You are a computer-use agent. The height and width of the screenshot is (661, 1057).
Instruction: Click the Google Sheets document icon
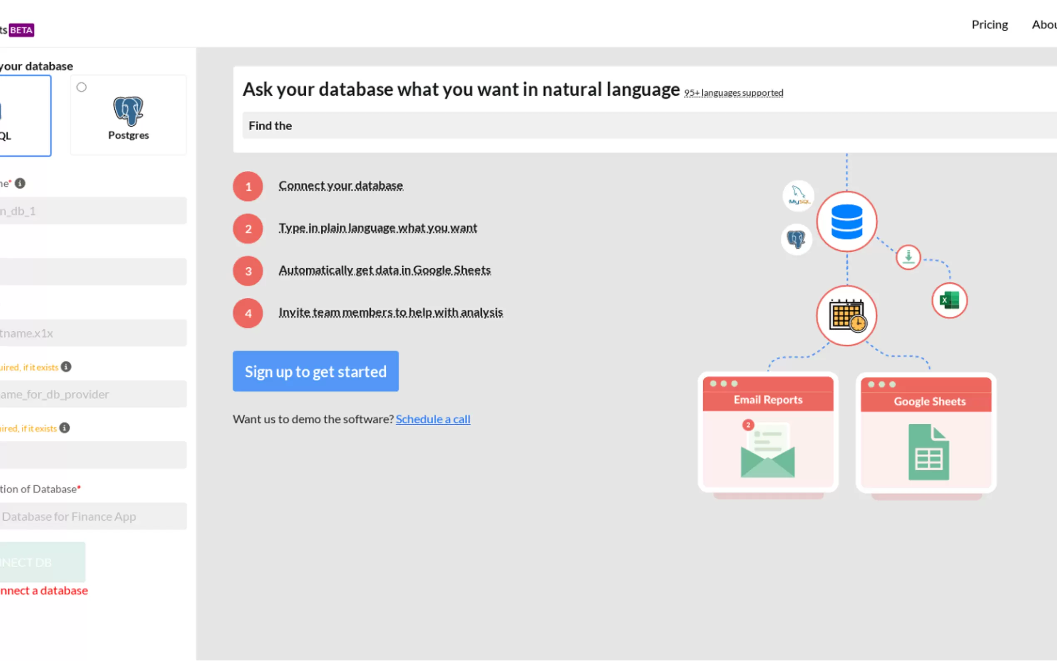coord(928,452)
